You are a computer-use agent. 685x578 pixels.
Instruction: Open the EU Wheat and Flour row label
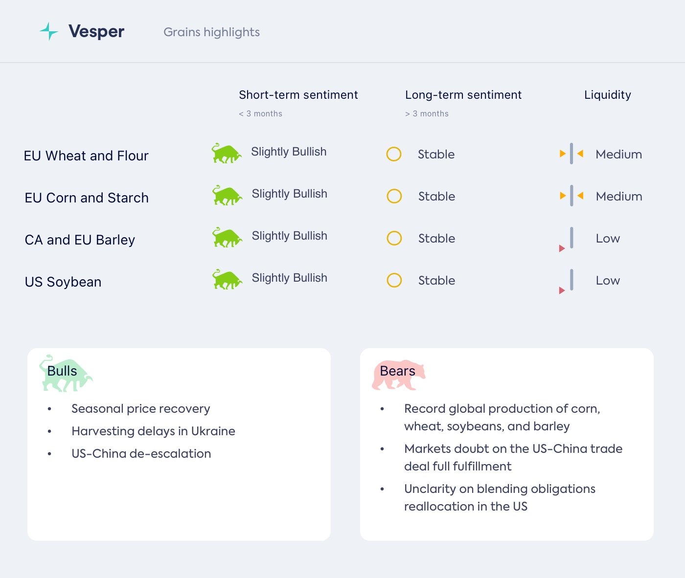point(86,156)
